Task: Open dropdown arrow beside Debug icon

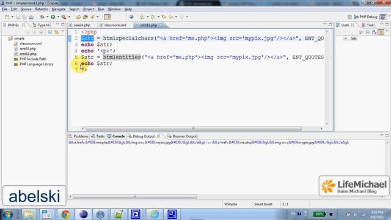Action: 47,17
